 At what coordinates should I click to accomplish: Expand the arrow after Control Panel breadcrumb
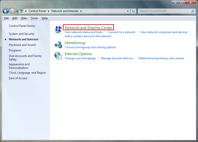coord(48,11)
